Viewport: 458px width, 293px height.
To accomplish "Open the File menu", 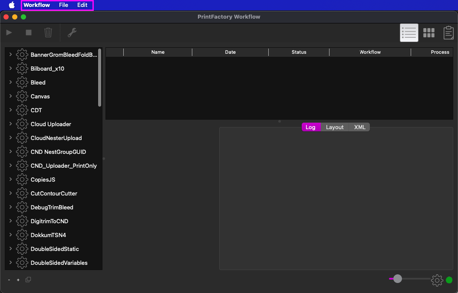I will 63,5.
